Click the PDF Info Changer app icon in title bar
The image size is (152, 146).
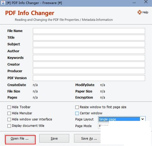3,3
